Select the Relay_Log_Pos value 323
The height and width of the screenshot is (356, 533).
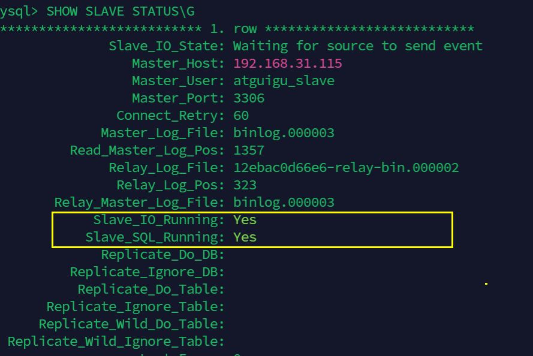tap(245, 185)
